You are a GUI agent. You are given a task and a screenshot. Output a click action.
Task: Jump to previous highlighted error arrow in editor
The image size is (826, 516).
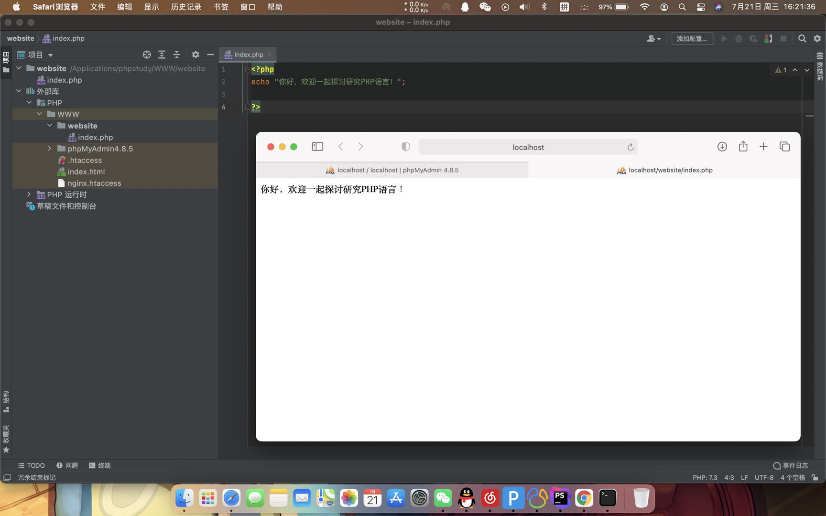pos(795,70)
